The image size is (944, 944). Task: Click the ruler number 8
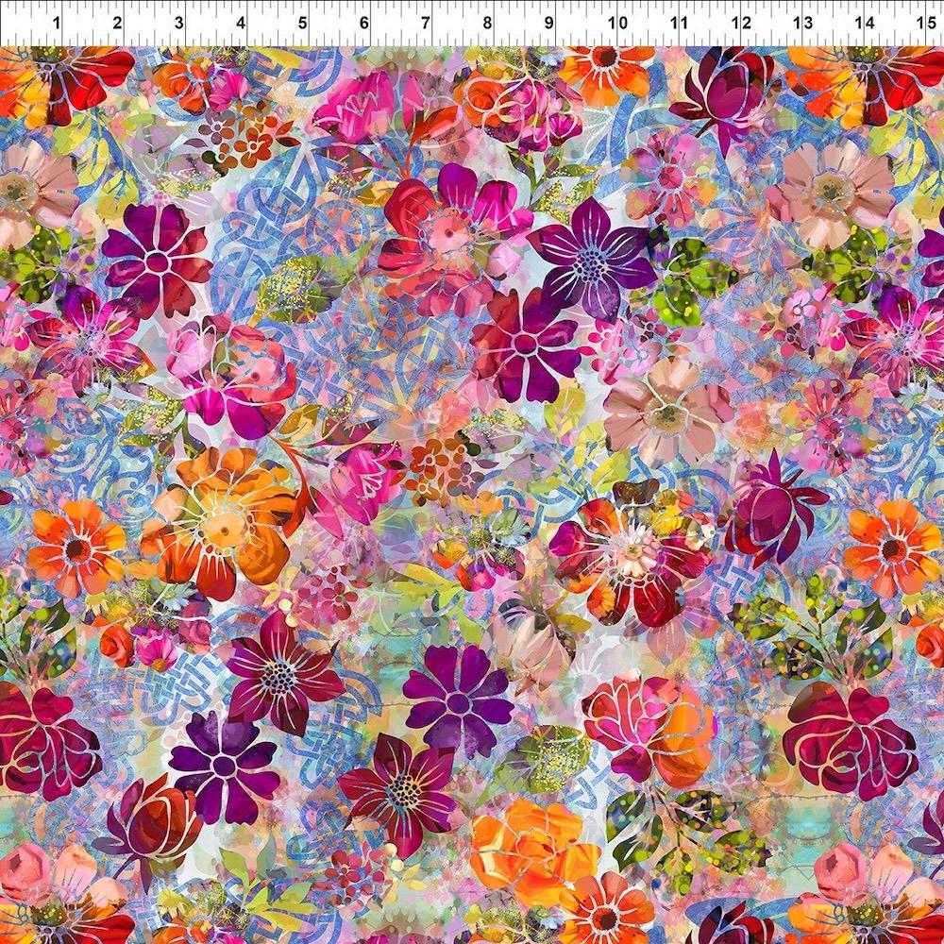pyautogui.click(x=488, y=23)
